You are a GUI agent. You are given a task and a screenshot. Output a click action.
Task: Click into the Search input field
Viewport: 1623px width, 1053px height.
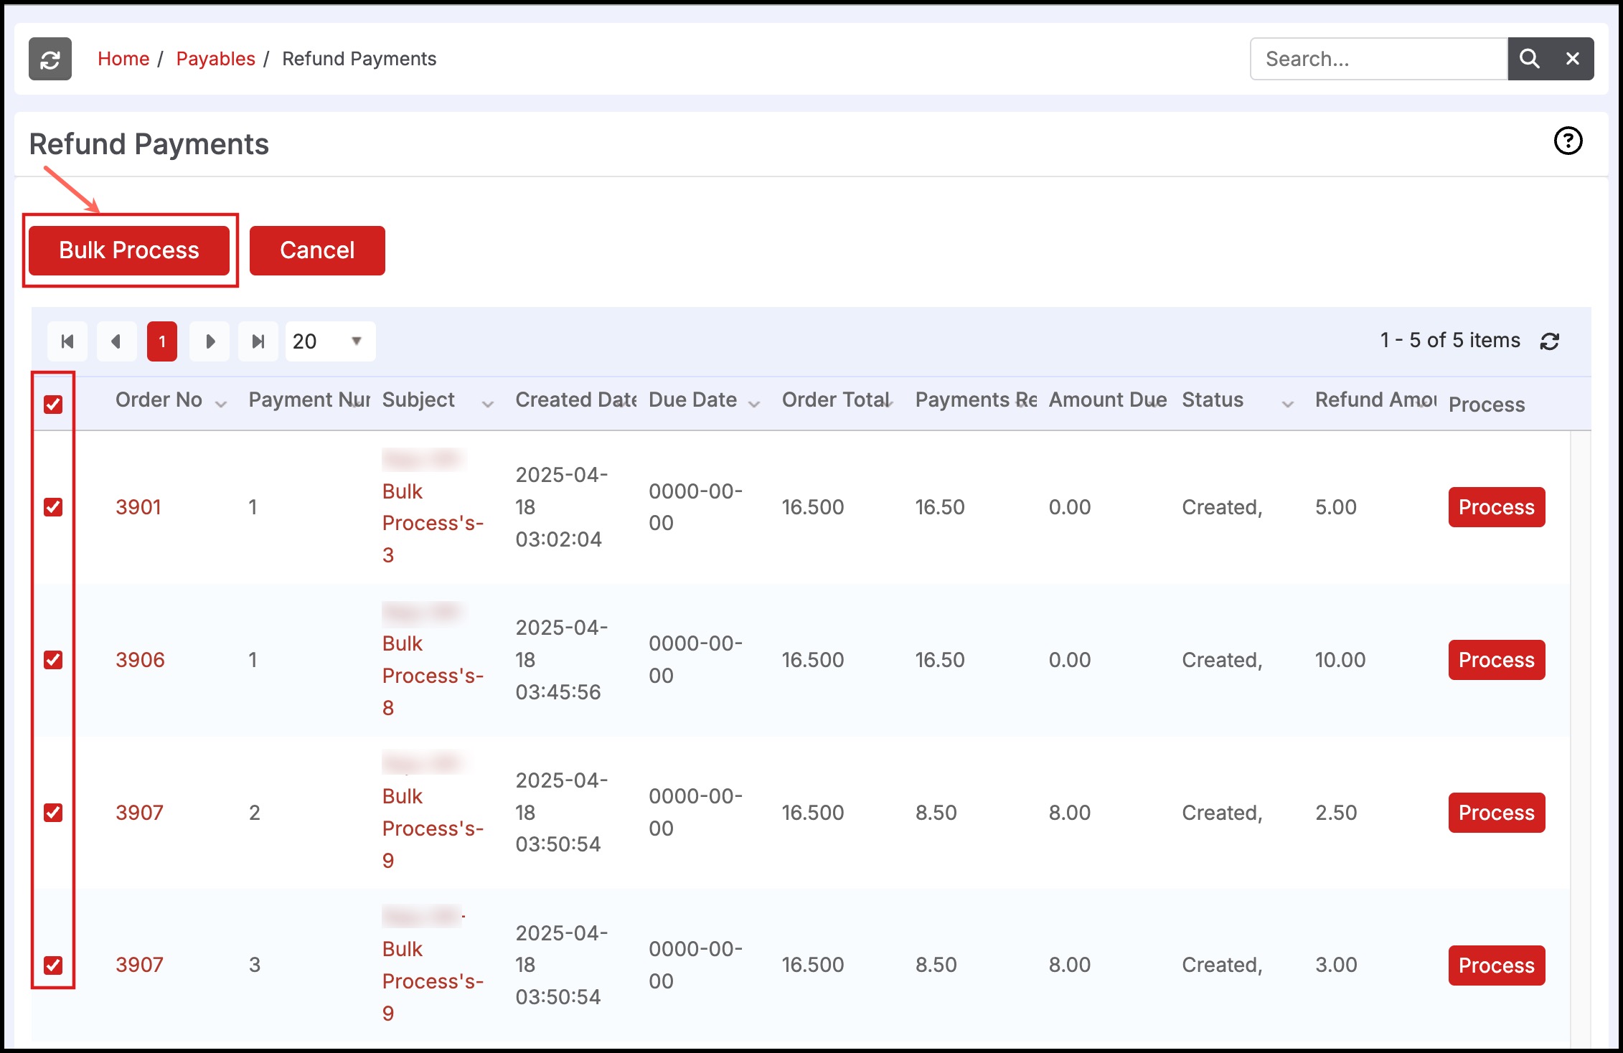[1378, 59]
